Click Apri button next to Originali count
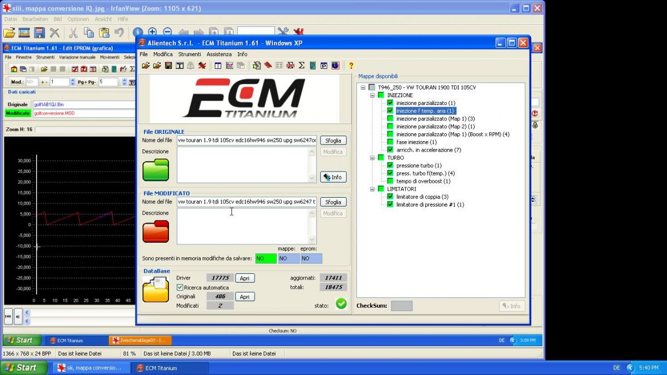This screenshot has width=667, height=375. 245,297
